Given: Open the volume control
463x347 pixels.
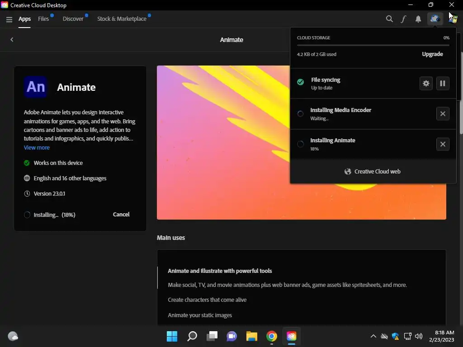Looking at the screenshot, I should [x=419, y=336].
